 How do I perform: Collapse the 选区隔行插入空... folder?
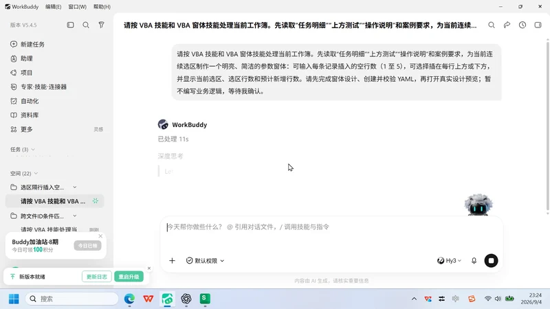point(75,187)
